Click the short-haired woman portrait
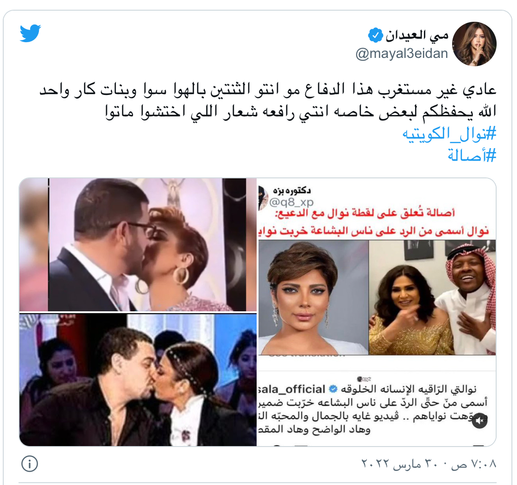Screen dimensions: 517x485 313,297
